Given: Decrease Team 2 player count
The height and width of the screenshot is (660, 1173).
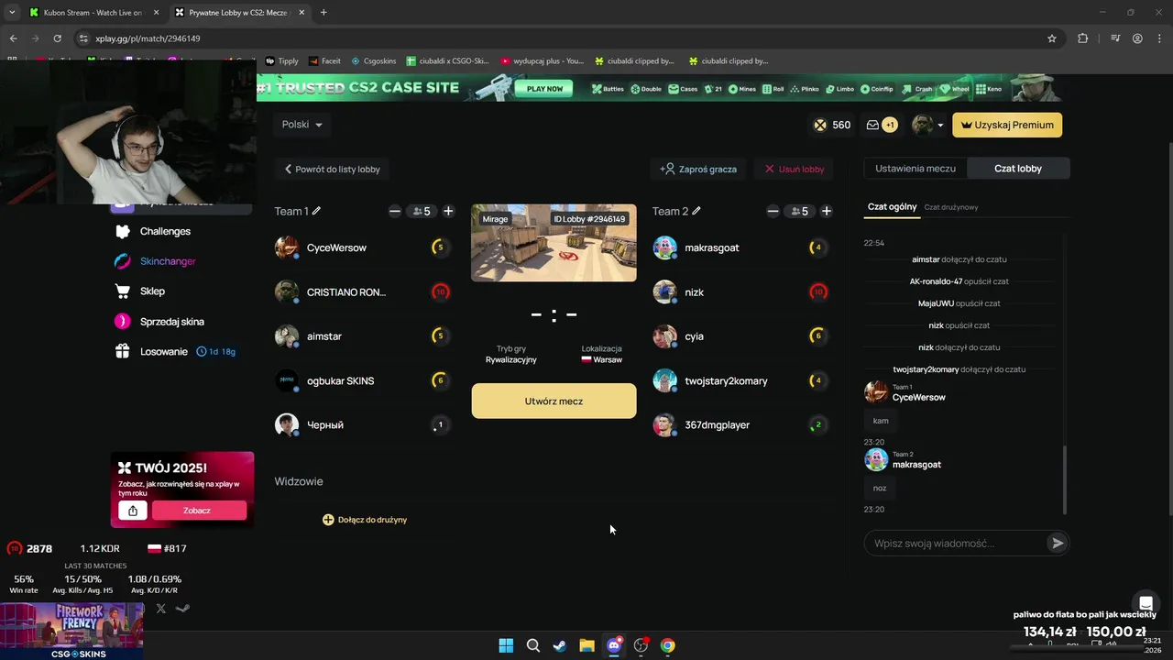Looking at the screenshot, I should (x=773, y=211).
